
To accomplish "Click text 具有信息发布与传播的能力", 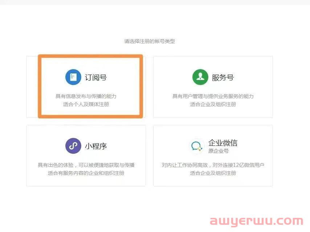I will tap(86, 96).
